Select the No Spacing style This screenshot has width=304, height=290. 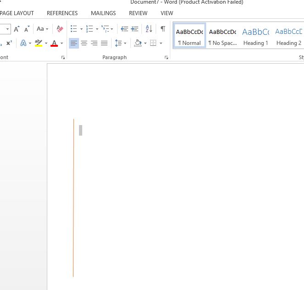223,35
